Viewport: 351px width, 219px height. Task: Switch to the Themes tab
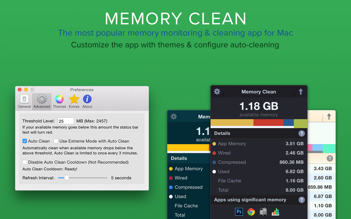click(60, 101)
